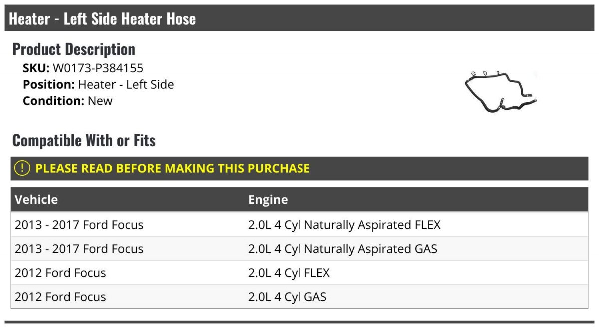Viewport: 599px width, 328px height.
Task: Click 2012 Ford Focus in the 4 Cyl FLEX row
Action: tap(60, 273)
